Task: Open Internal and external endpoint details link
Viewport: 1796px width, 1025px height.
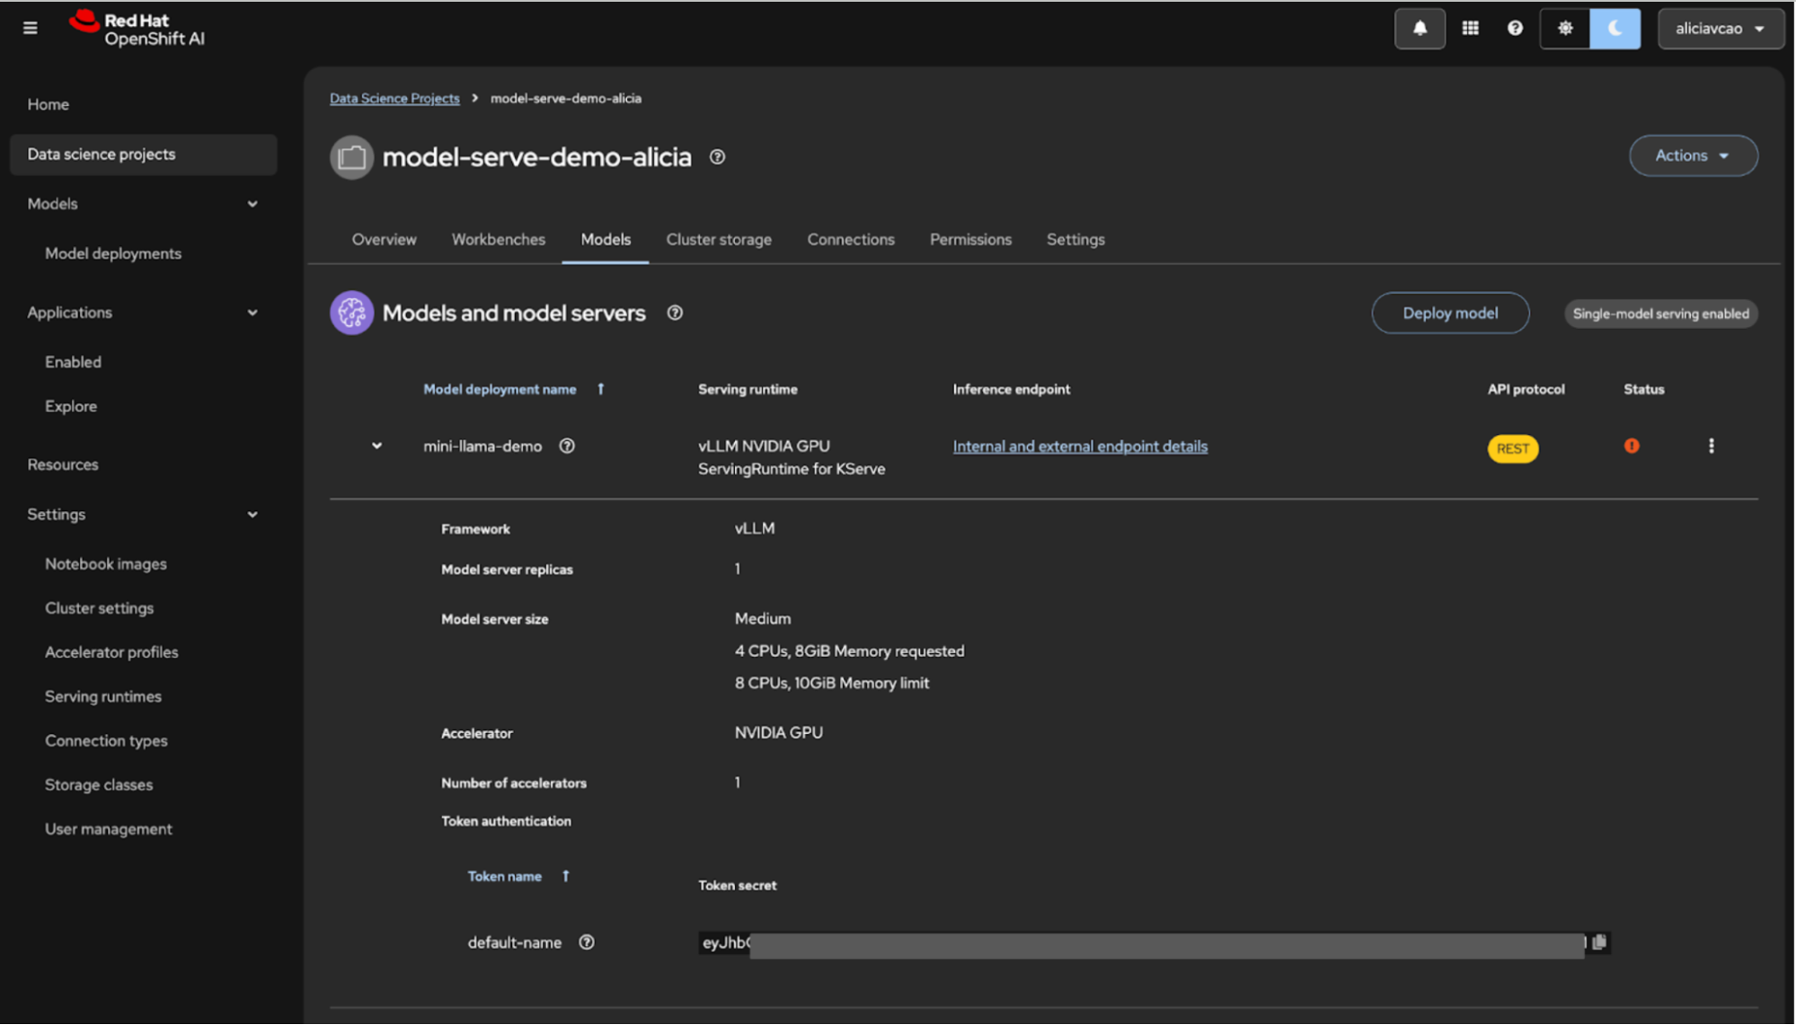Action: [1080, 446]
